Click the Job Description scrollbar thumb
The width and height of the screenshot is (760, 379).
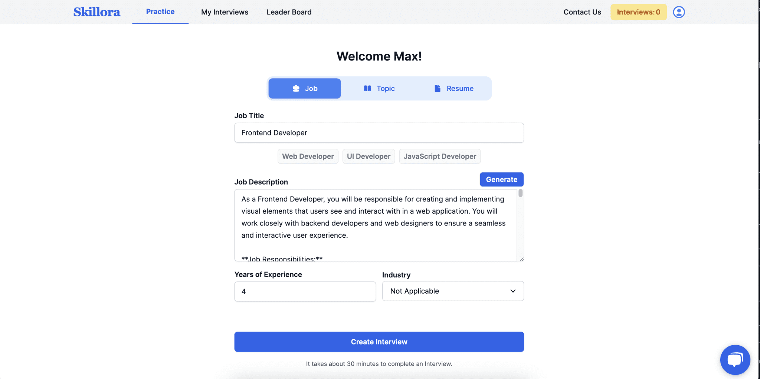click(520, 193)
